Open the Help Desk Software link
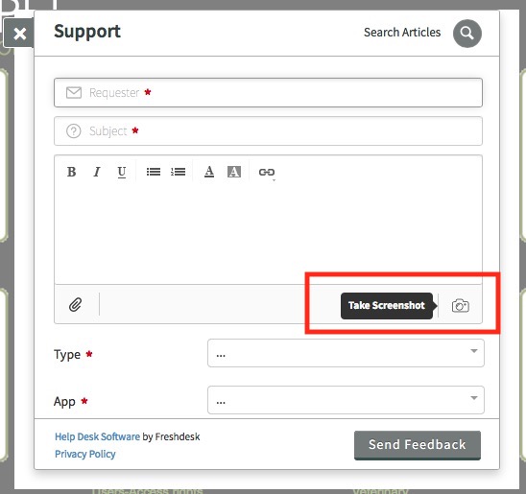This screenshot has width=526, height=494. (97, 436)
